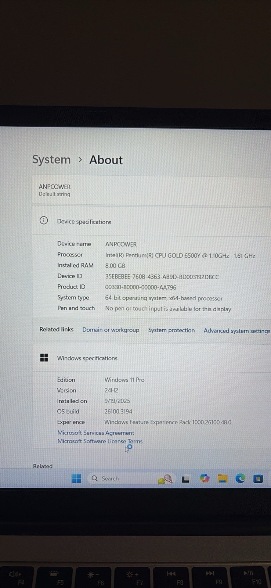Select the Installed on date 9/19/2025
Viewport: 271px width, 588px height.
point(117,401)
